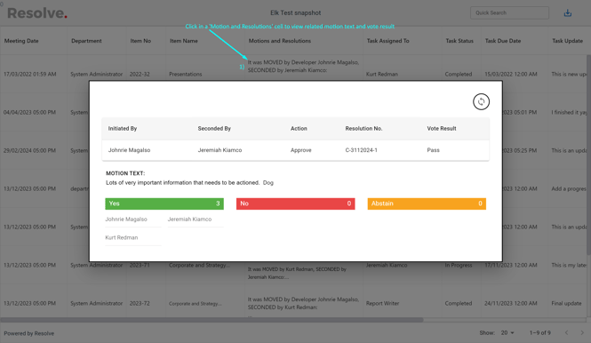Sort by Item No column header
The height and width of the screenshot is (343, 591).
click(140, 41)
